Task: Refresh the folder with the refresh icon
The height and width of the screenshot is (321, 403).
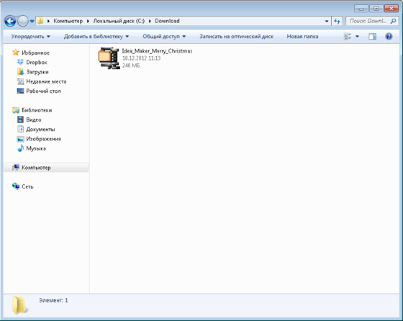Action: (337, 21)
